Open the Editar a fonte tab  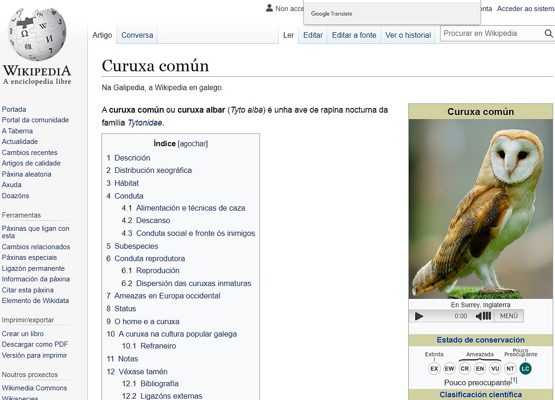click(354, 35)
